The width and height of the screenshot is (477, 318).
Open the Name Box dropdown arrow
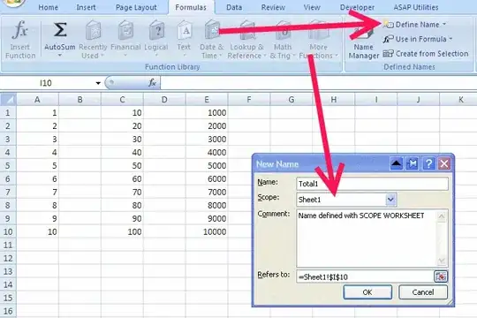click(x=98, y=83)
